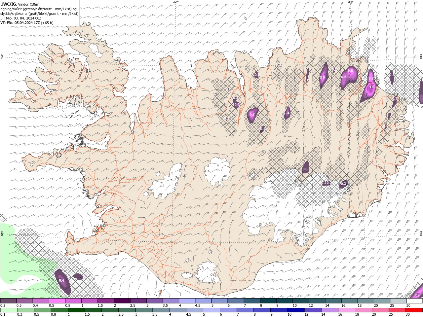Click the 0.4 value off the southwest coast
Image resolution: width=423 pixels, height=317 pixels.
61,280
